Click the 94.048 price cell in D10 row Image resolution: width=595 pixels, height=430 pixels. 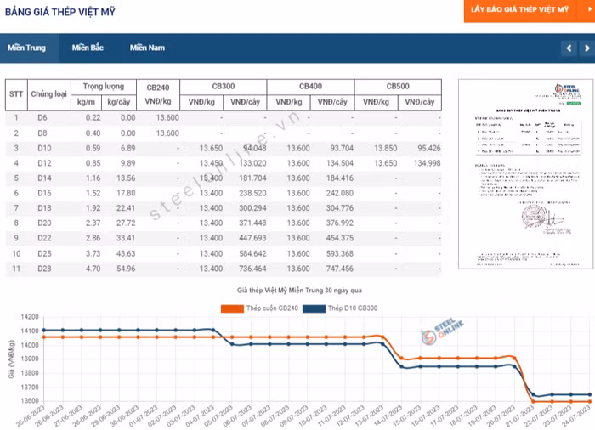click(254, 149)
